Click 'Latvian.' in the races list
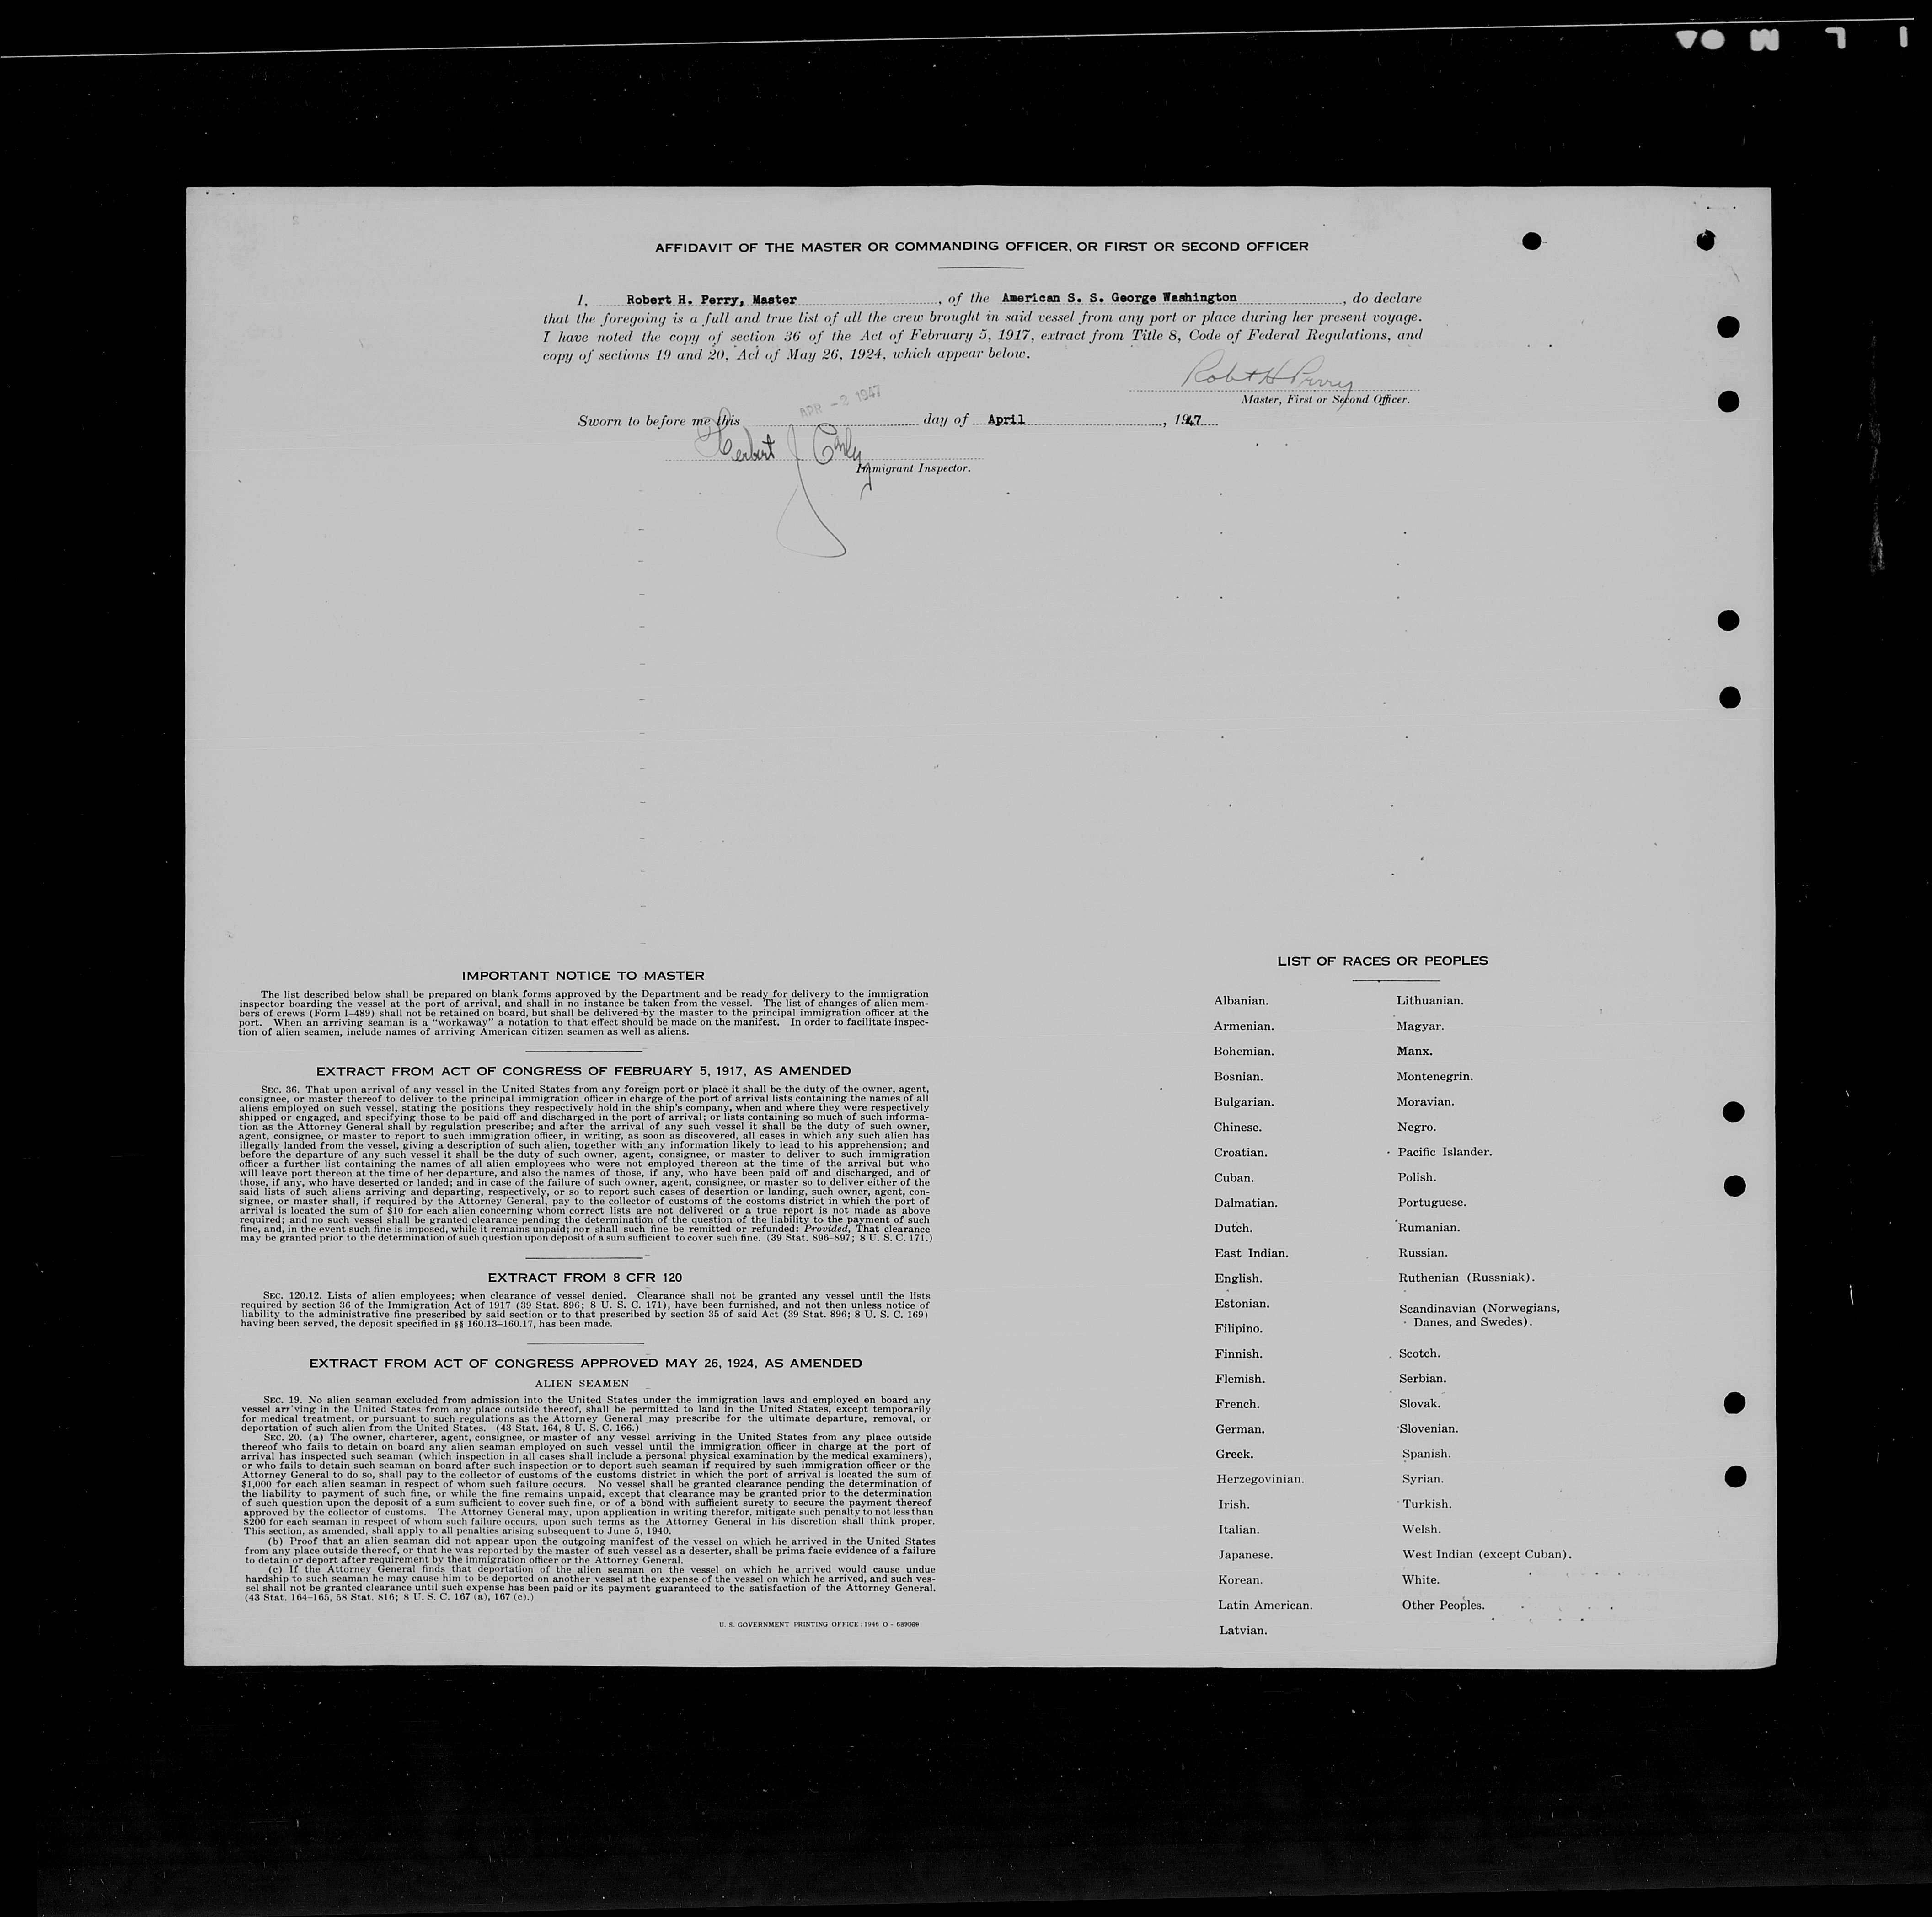The image size is (1932, 1917). click(x=1243, y=1630)
